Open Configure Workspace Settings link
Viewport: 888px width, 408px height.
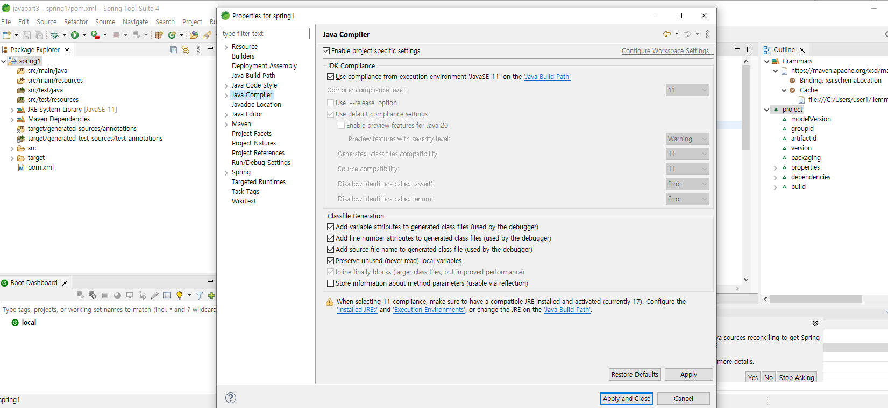(x=667, y=51)
